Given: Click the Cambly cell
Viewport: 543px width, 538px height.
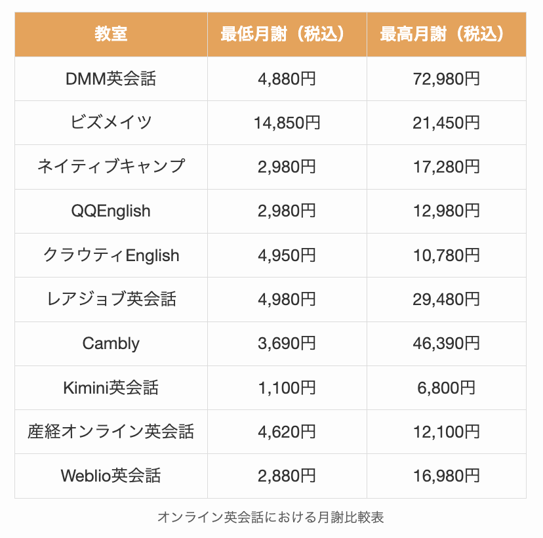Looking at the screenshot, I should 111,343.
